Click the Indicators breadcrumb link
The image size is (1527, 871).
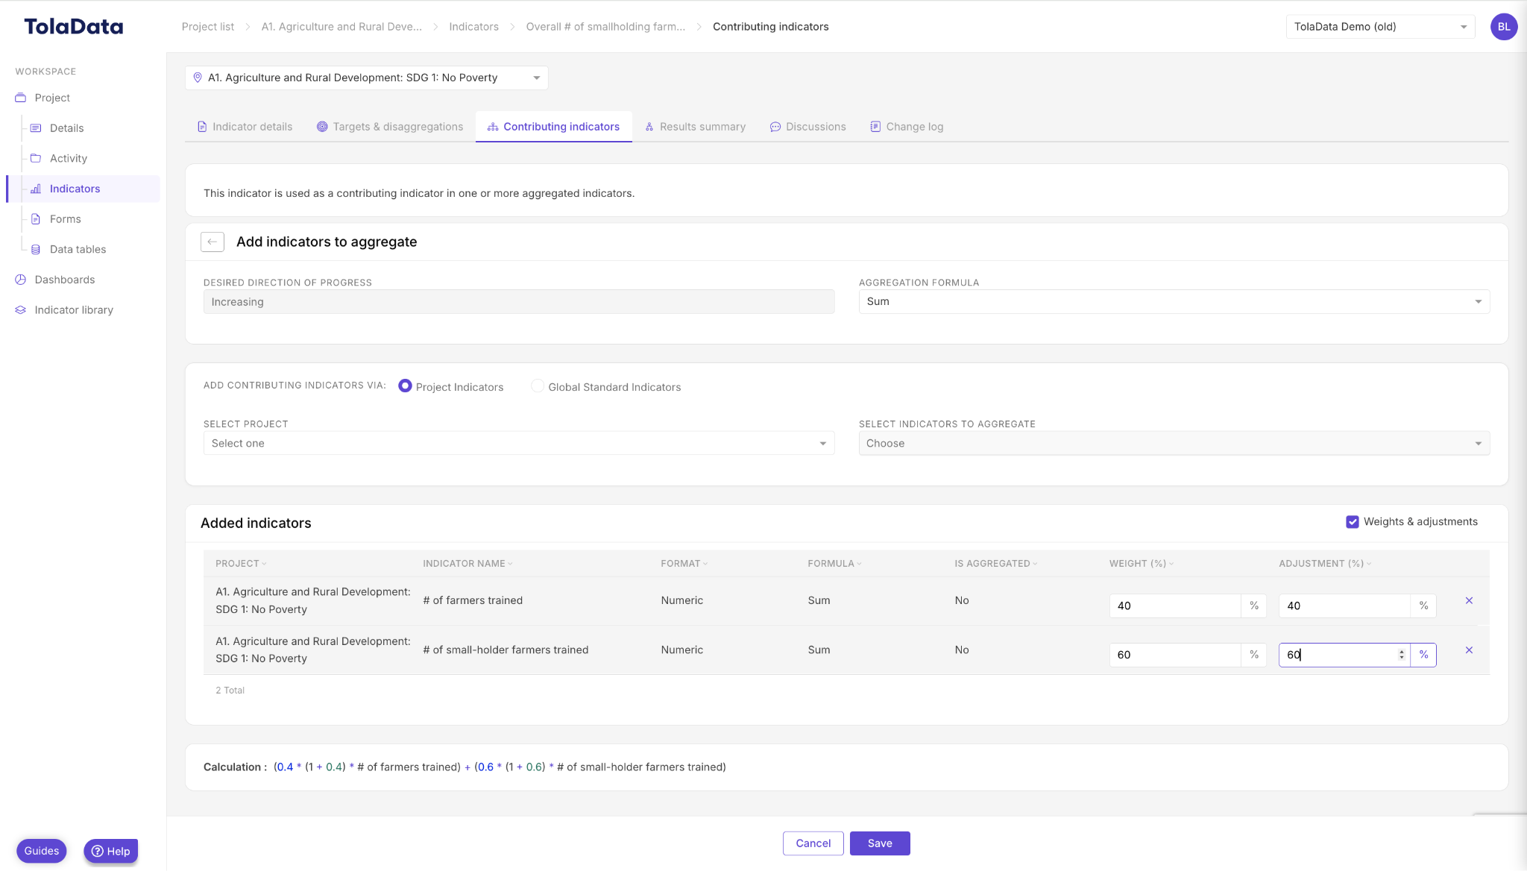click(473, 27)
